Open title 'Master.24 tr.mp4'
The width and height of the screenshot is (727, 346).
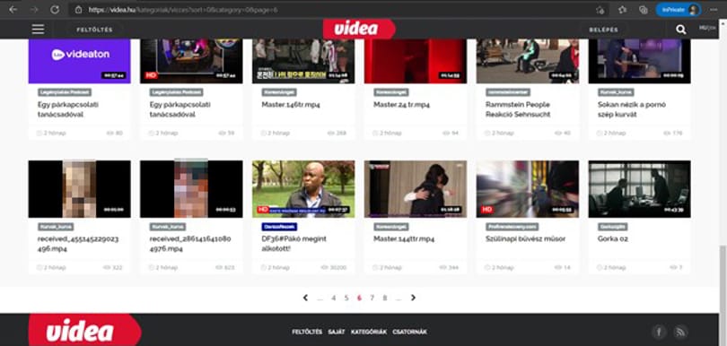tap(401, 105)
